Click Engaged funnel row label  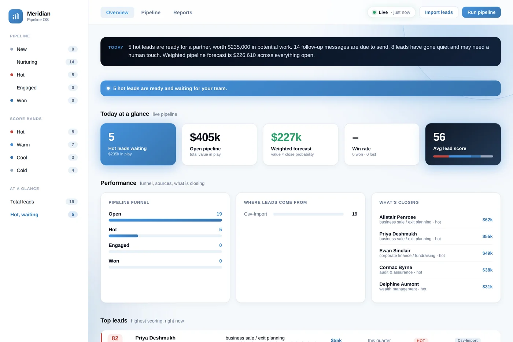tap(119, 245)
